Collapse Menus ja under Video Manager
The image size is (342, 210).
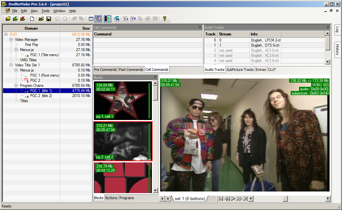(x=16, y=50)
